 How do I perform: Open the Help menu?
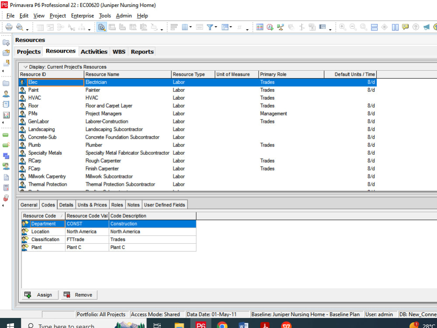pos(142,16)
